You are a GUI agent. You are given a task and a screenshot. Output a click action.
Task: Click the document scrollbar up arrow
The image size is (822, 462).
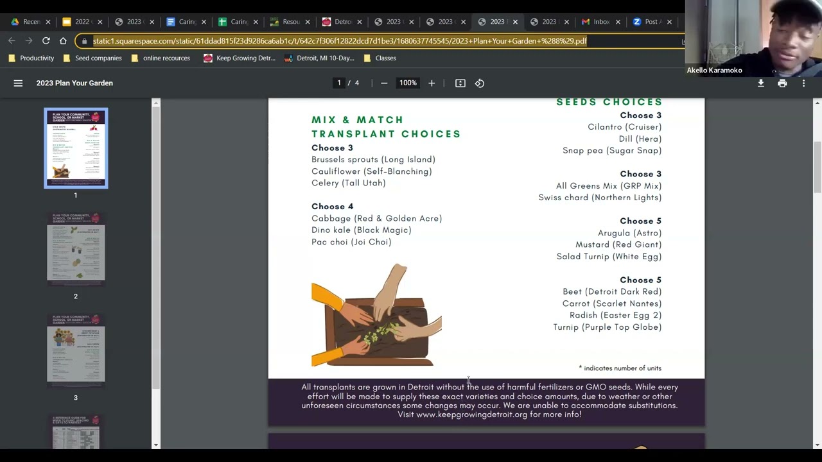817,102
